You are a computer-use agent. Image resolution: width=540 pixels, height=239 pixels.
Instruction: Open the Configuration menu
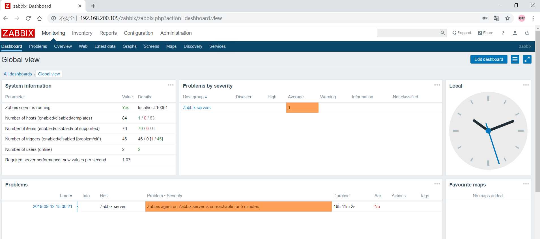(x=139, y=33)
